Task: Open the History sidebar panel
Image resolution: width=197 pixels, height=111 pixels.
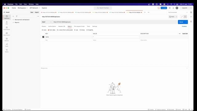Action: click(7, 51)
